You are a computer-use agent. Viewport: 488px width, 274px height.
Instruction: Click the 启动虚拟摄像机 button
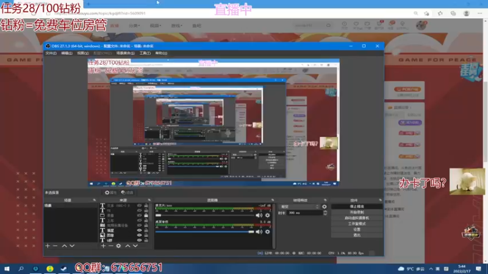click(x=357, y=218)
